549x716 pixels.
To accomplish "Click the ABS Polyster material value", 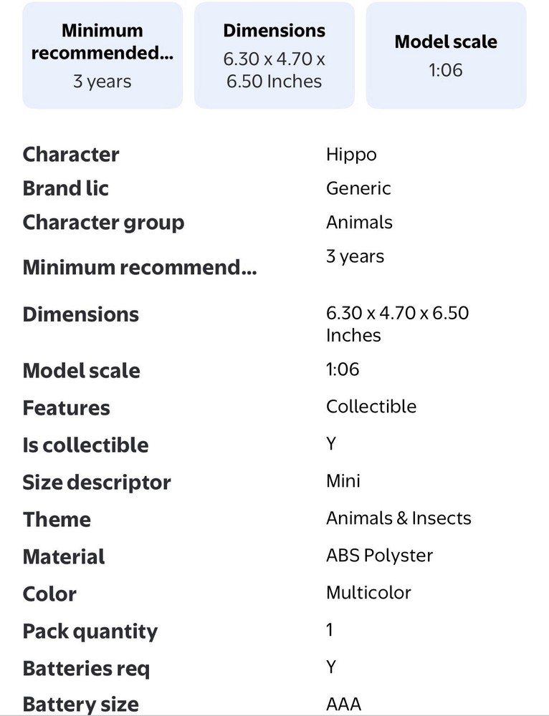I will (380, 556).
